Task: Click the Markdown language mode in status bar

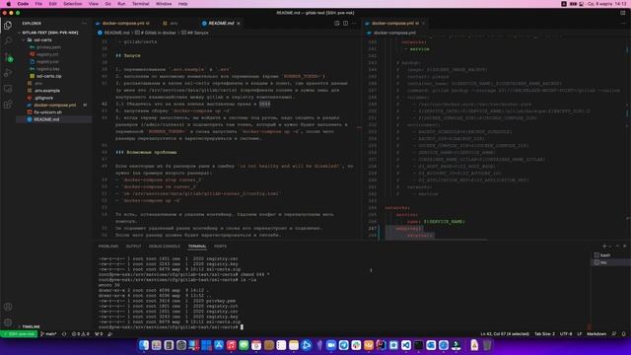Action: click(x=596, y=334)
